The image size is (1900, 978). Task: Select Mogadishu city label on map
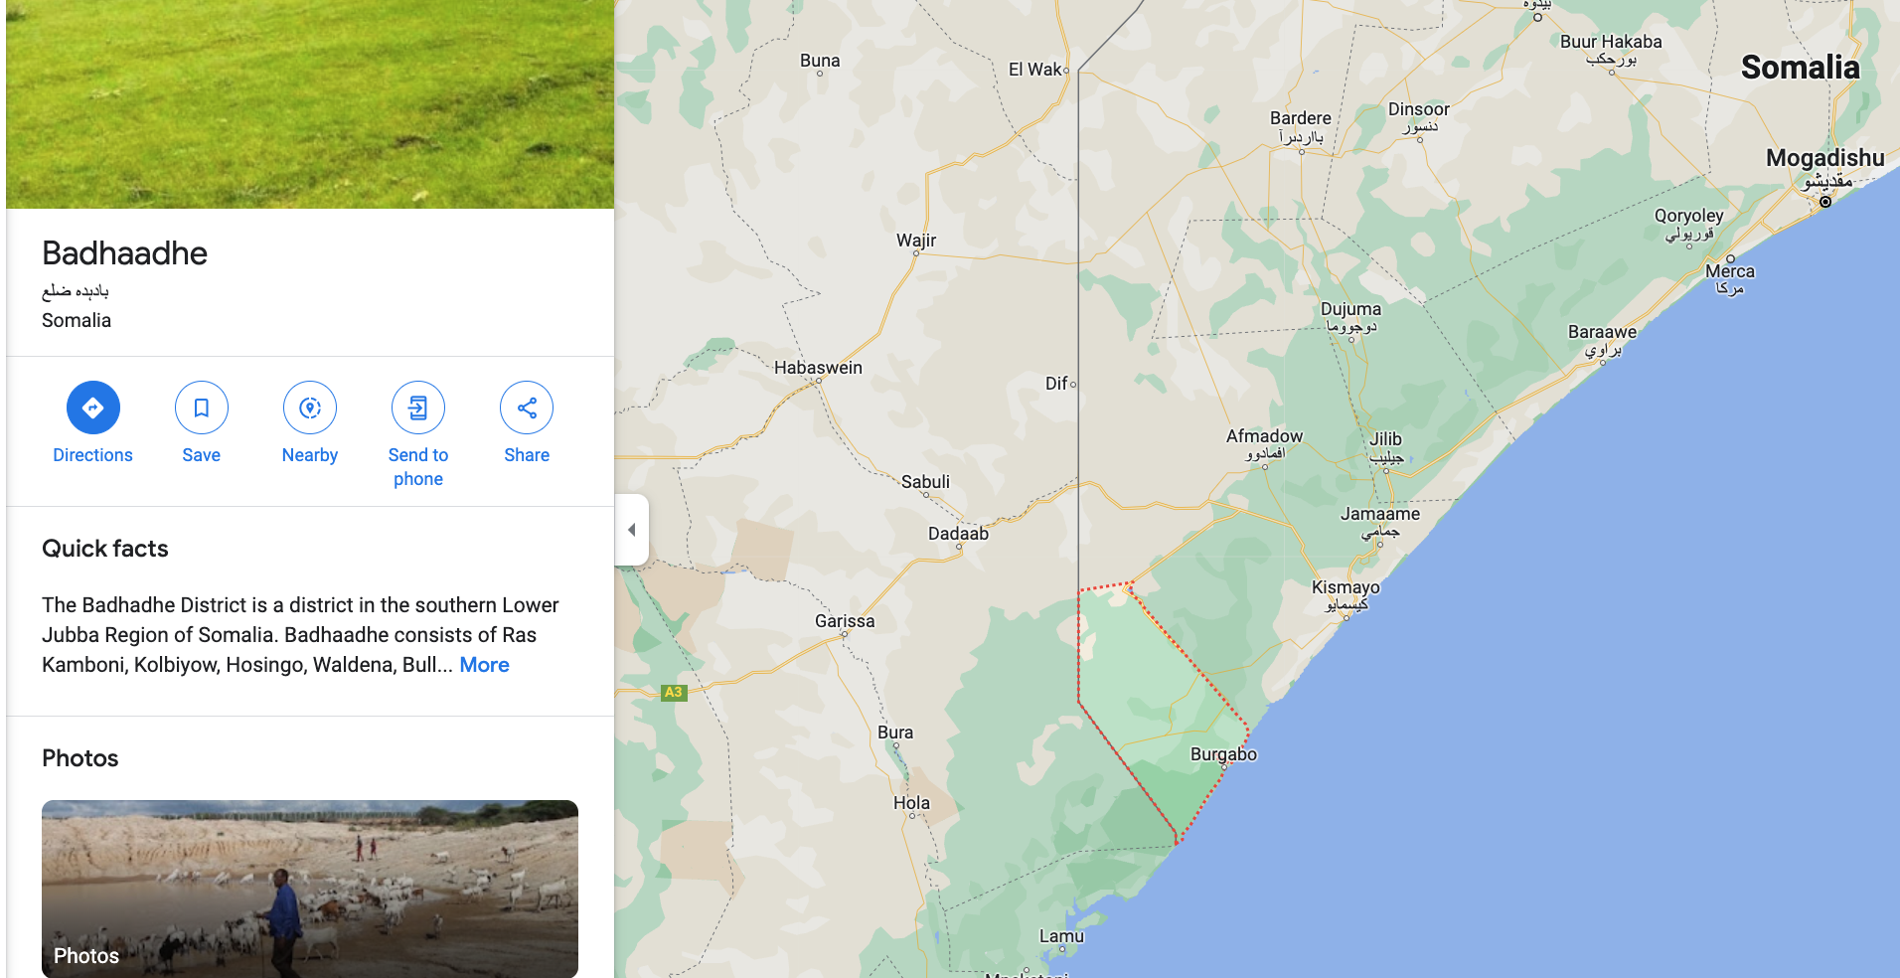[x=1824, y=158]
